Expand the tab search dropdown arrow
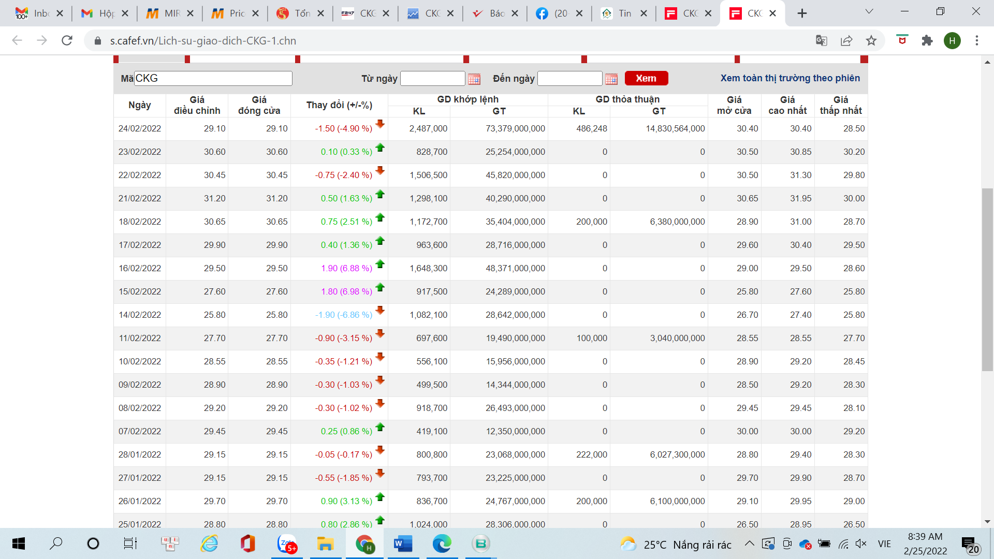The image size is (994, 559). click(869, 12)
